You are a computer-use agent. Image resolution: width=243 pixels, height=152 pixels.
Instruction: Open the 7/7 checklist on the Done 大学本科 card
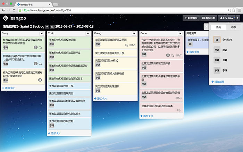178,55
